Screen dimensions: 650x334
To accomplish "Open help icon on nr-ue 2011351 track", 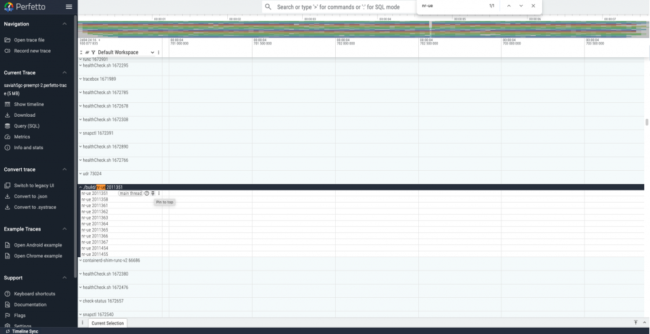I will [147, 193].
